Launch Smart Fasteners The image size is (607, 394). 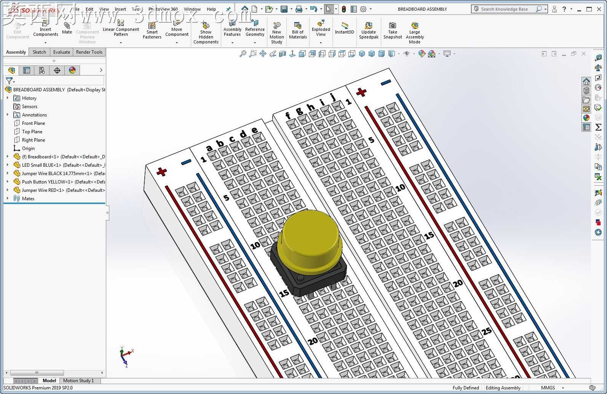152,30
